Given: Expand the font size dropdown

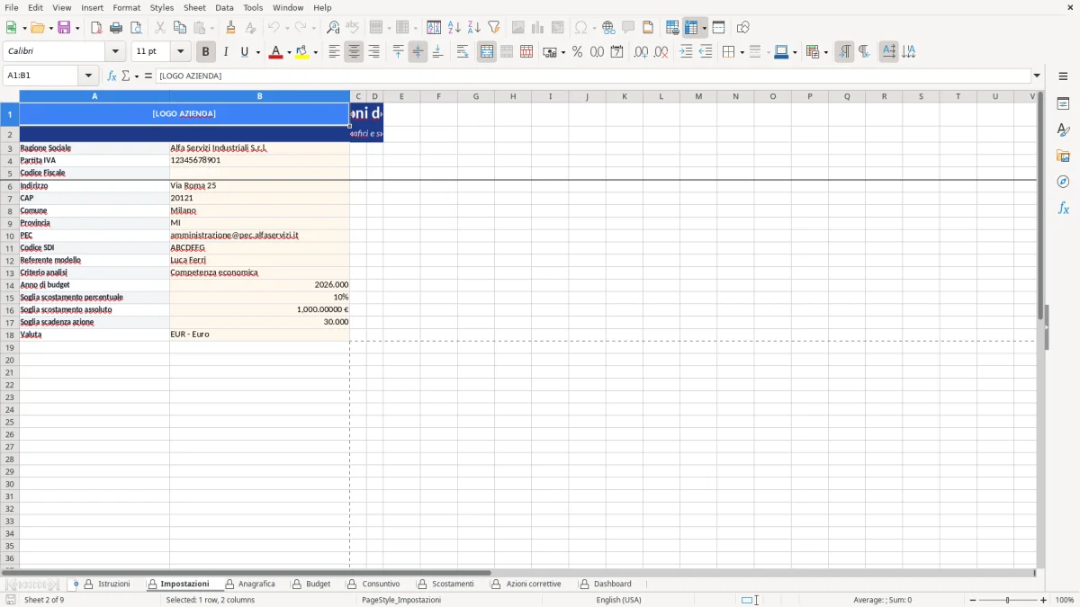Looking at the screenshot, I should pyautogui.click(x=181, y=52).
